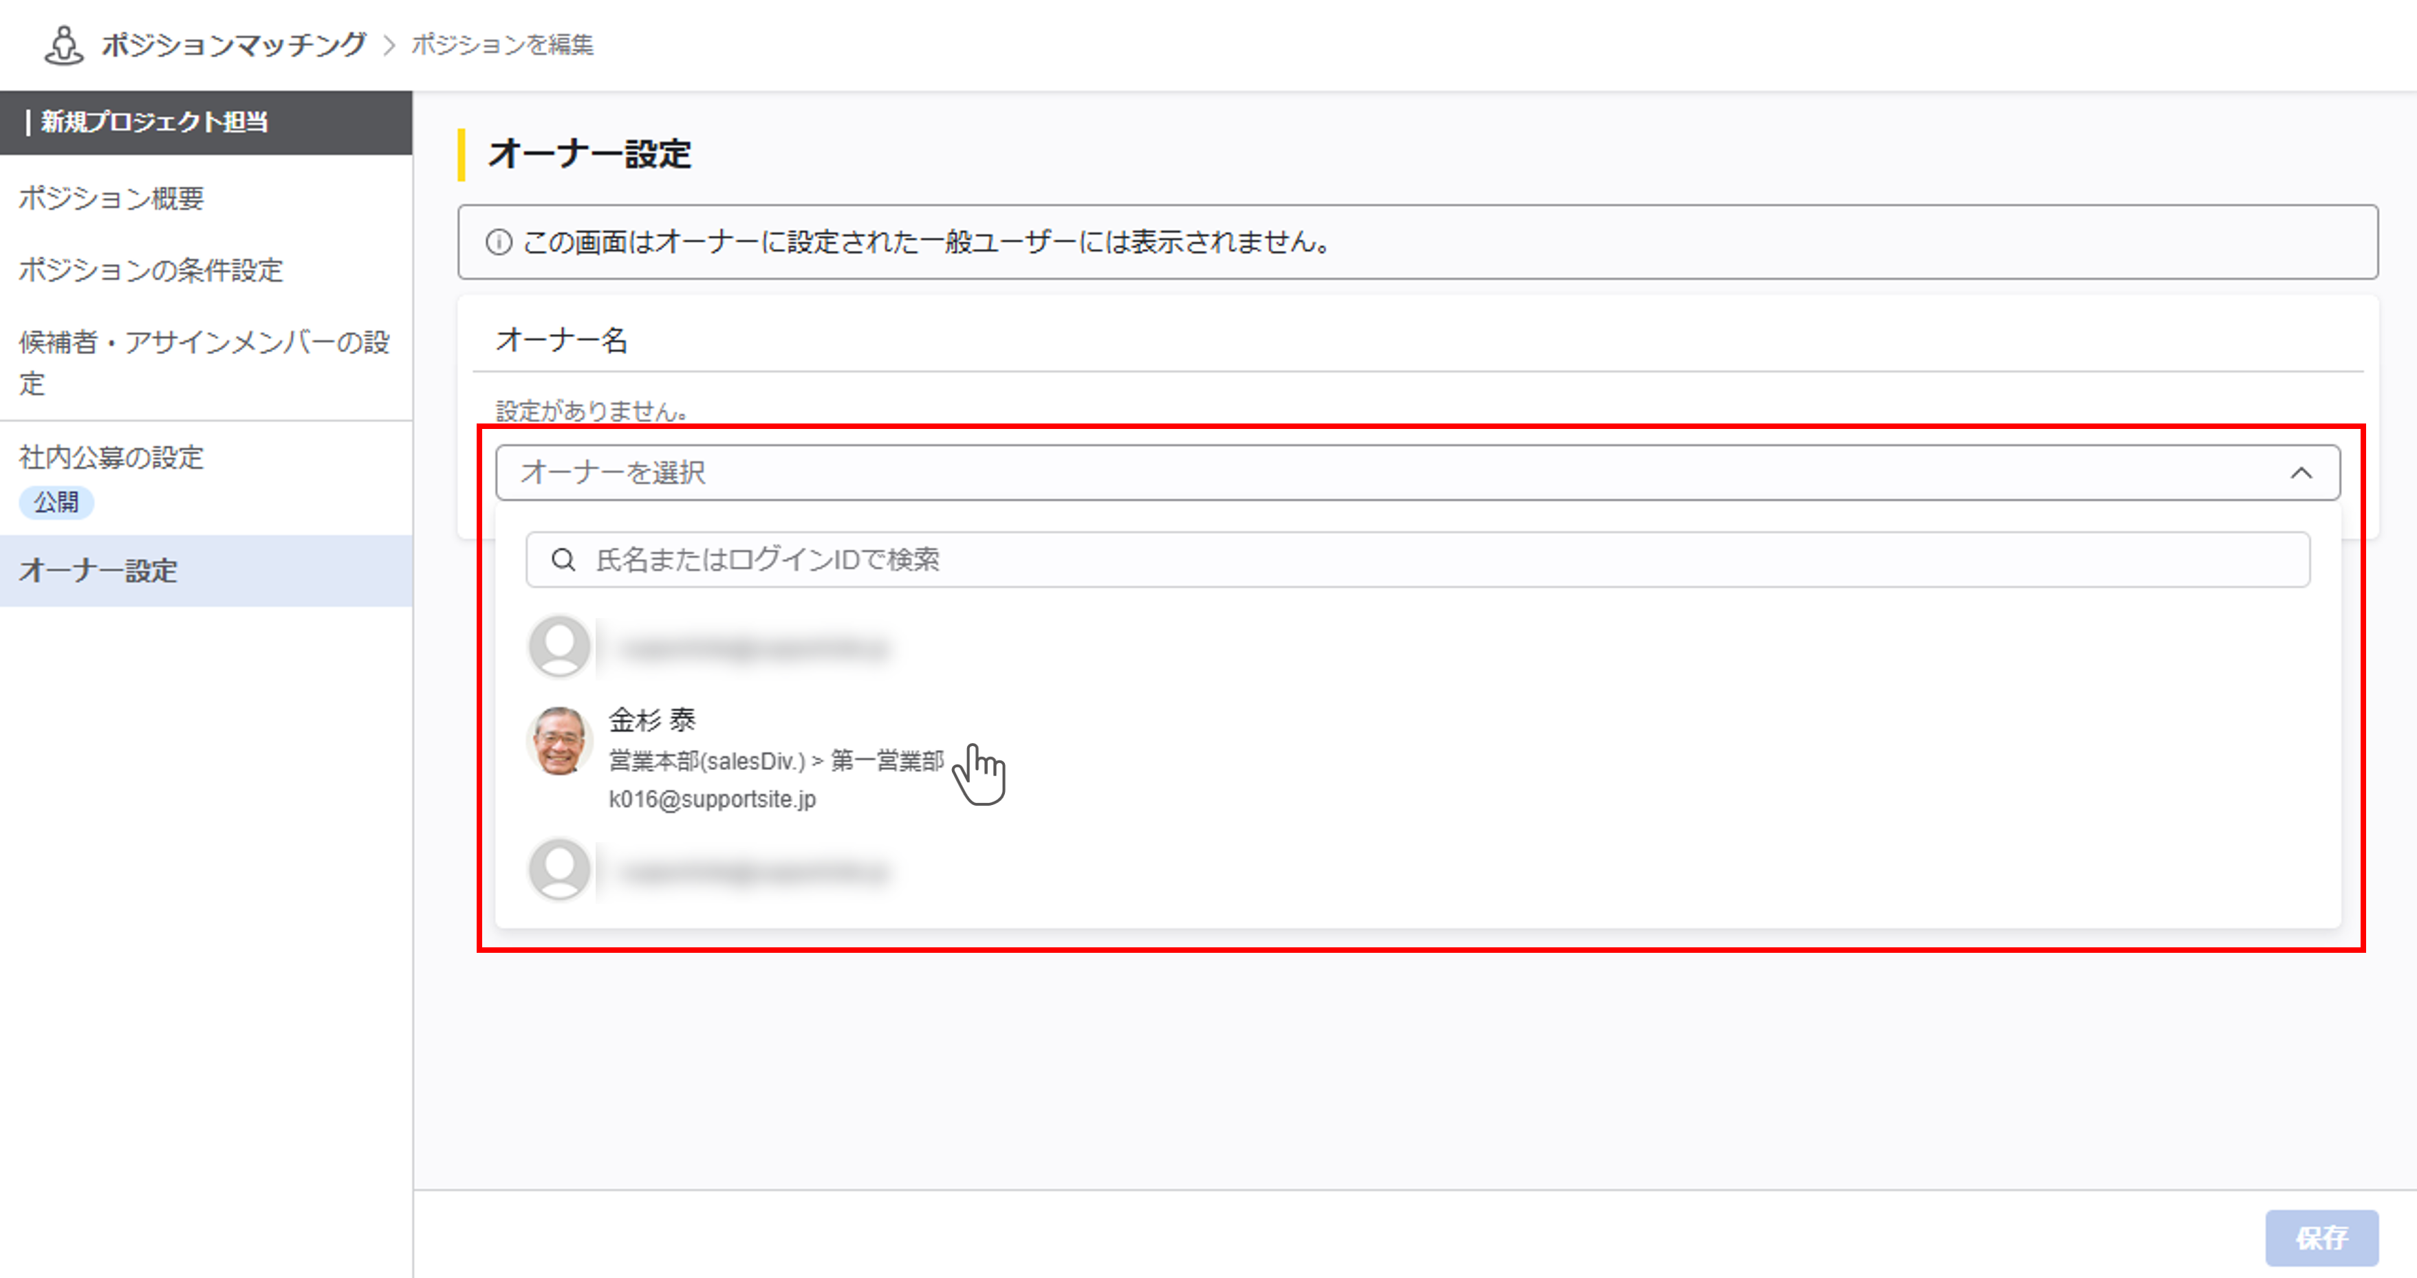Select the last blurred user avatar
This screenshot has height=1278, width=2417.
coord(560,869)
